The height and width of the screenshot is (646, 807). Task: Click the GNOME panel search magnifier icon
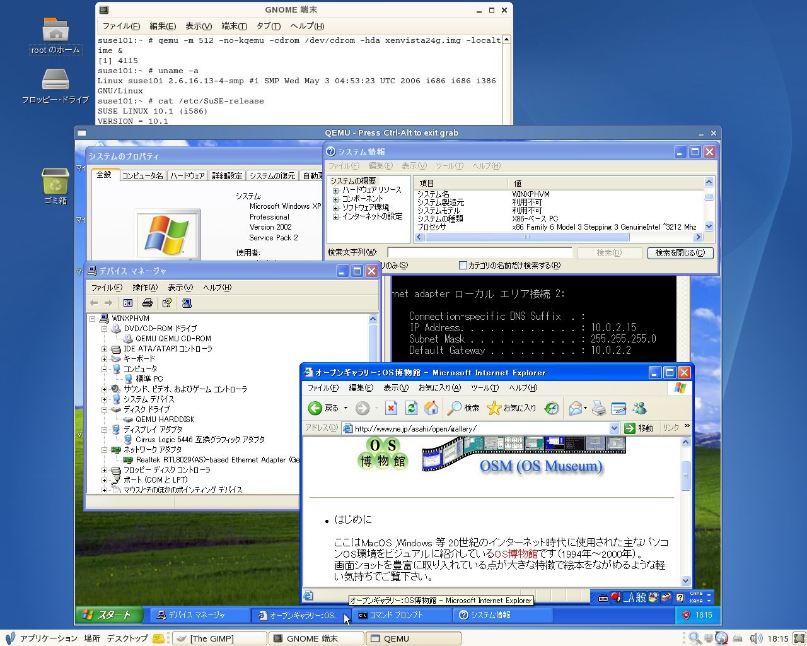[x=695, y=638]
